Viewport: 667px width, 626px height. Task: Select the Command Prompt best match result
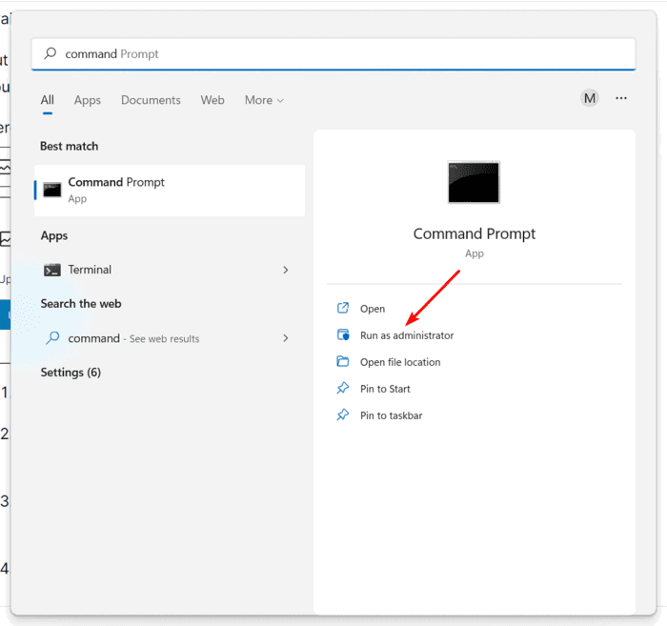[x=170, y=191]
